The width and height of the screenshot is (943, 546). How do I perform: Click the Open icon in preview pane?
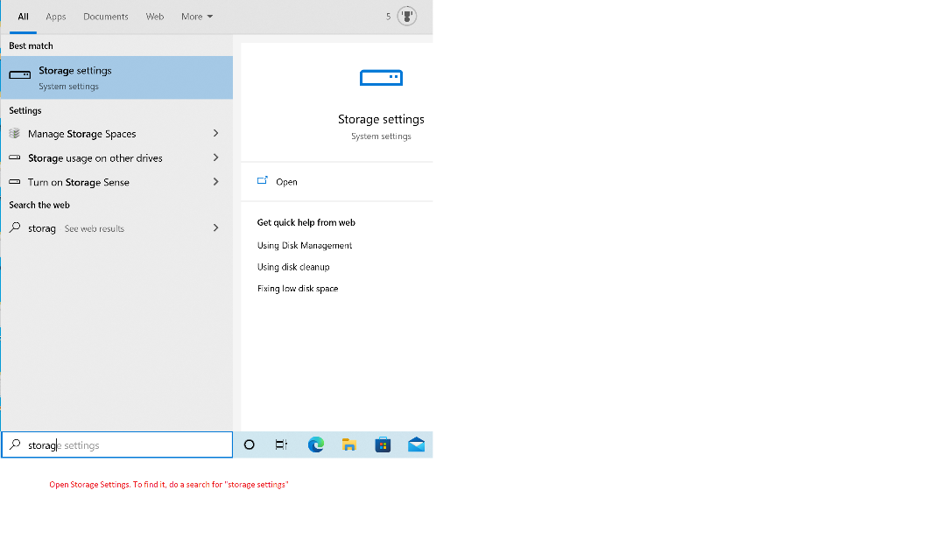tap(262, 181)
